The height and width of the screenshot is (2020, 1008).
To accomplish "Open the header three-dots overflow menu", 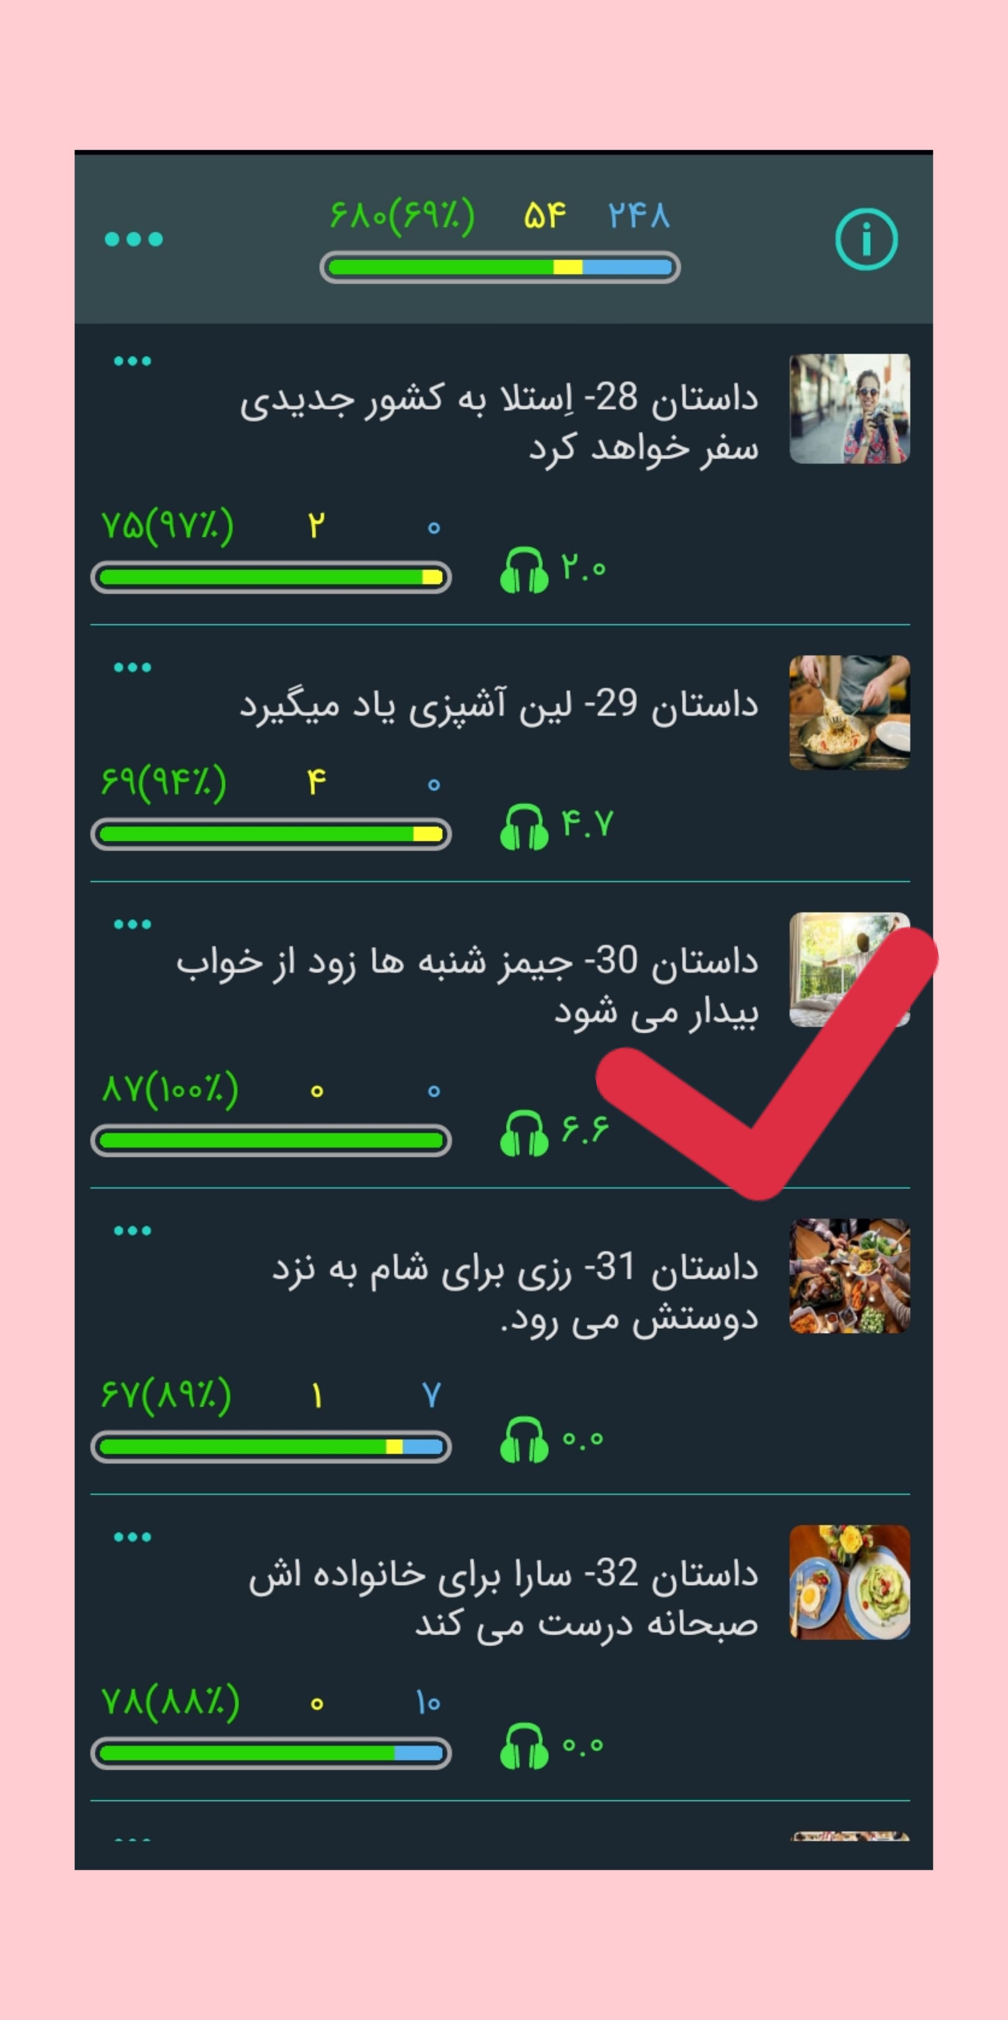I will click(x=134, y=239).
